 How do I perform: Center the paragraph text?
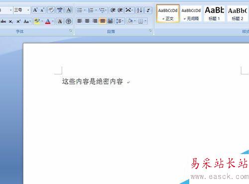coord(87,21)
